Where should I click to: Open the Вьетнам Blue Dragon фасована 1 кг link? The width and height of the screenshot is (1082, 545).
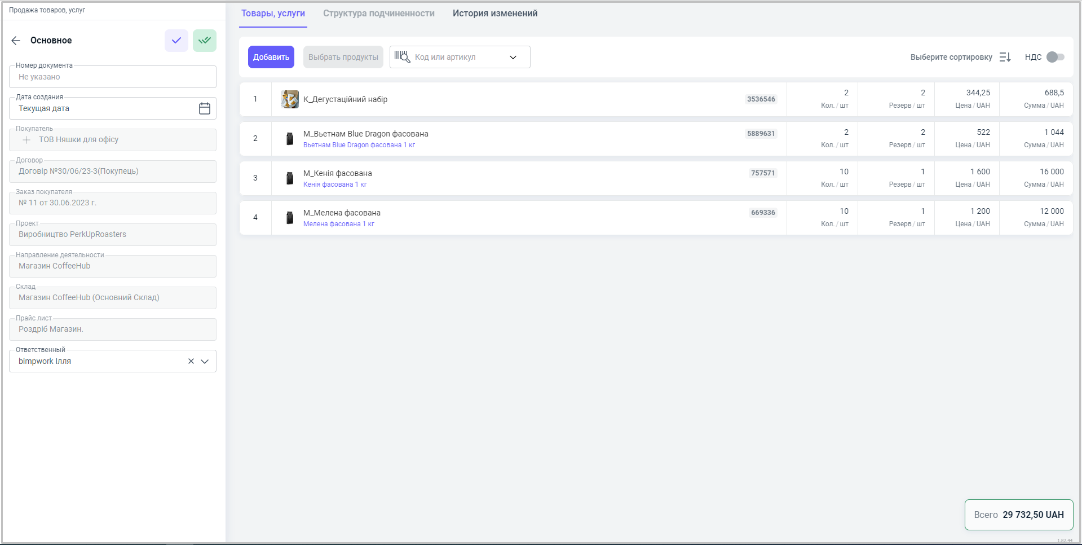(x=359, y=145)
